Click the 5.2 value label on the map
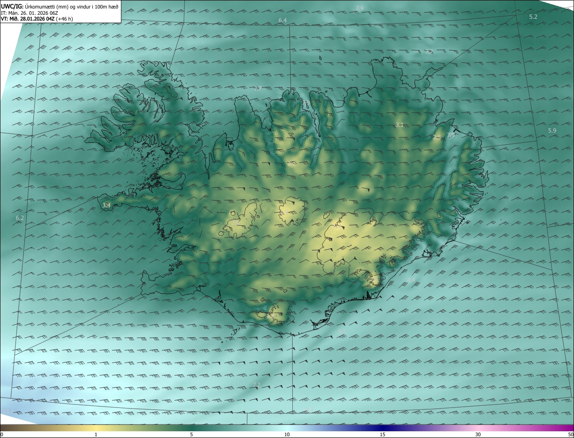The image size is (574, 438). (533, 17)
